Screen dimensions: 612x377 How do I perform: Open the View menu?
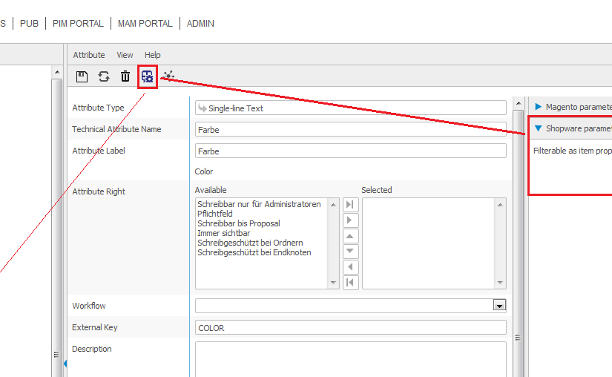[x=125, y=55]
